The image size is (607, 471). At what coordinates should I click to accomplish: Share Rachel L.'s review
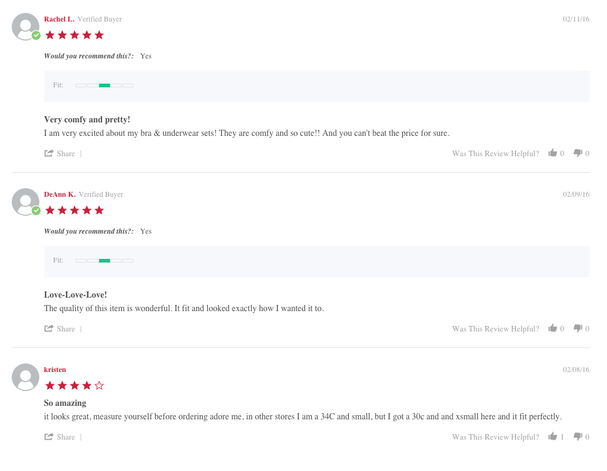tap(60, 154)
